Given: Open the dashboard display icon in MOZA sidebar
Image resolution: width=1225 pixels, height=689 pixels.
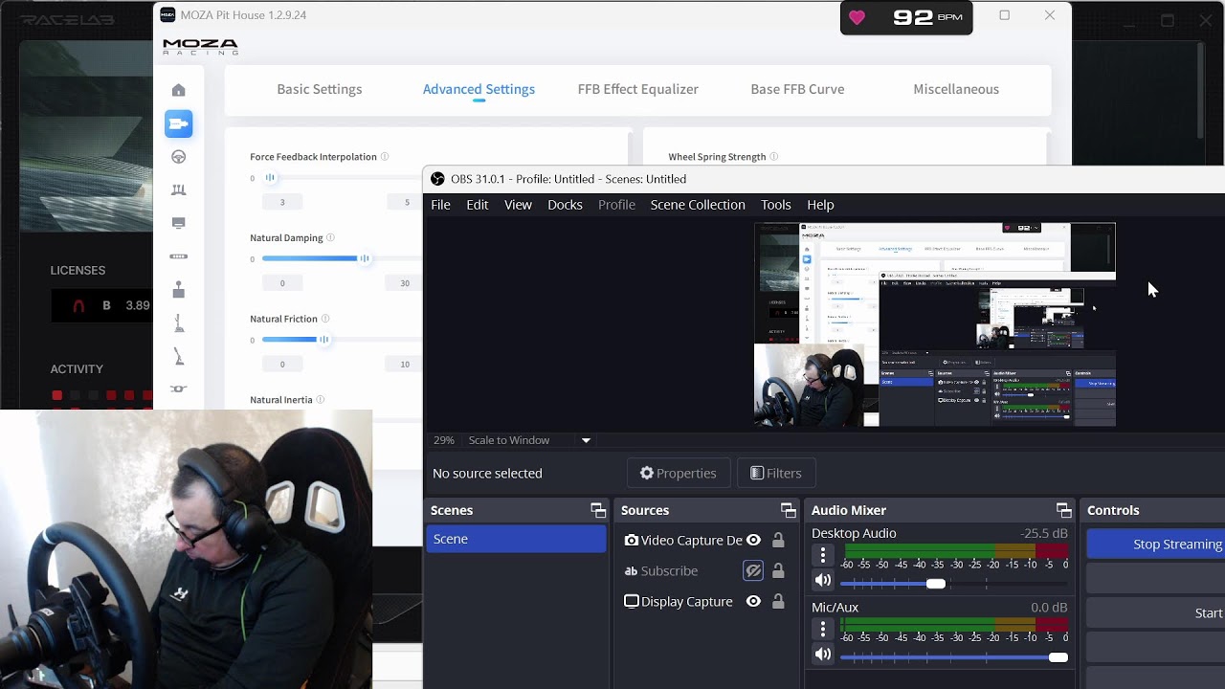Looking at the screenshot, I should tap(179, 223).
